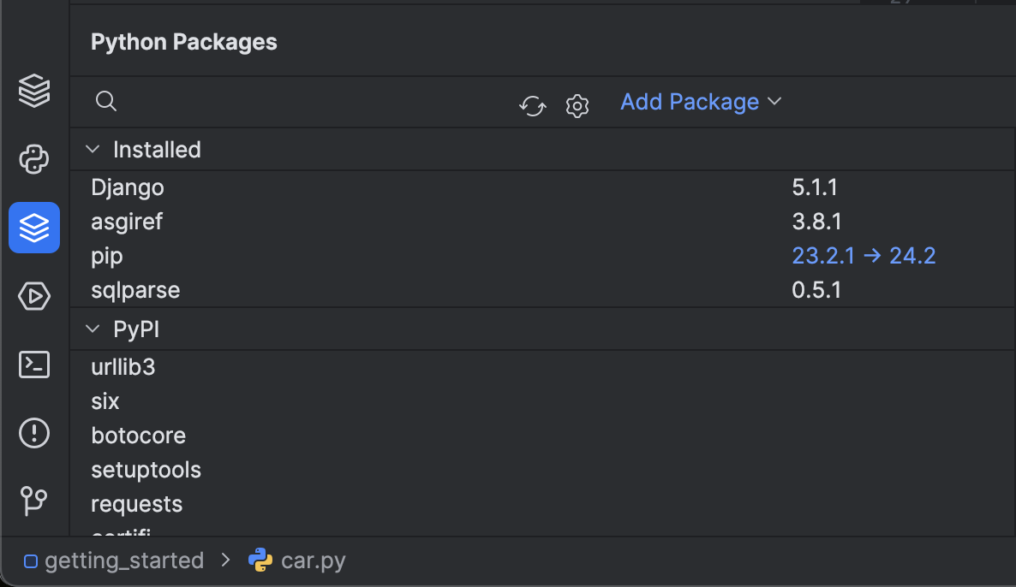The image size is (1016, 587).
Task: Reload packages with the refresh icon
Action: (533, 106)
